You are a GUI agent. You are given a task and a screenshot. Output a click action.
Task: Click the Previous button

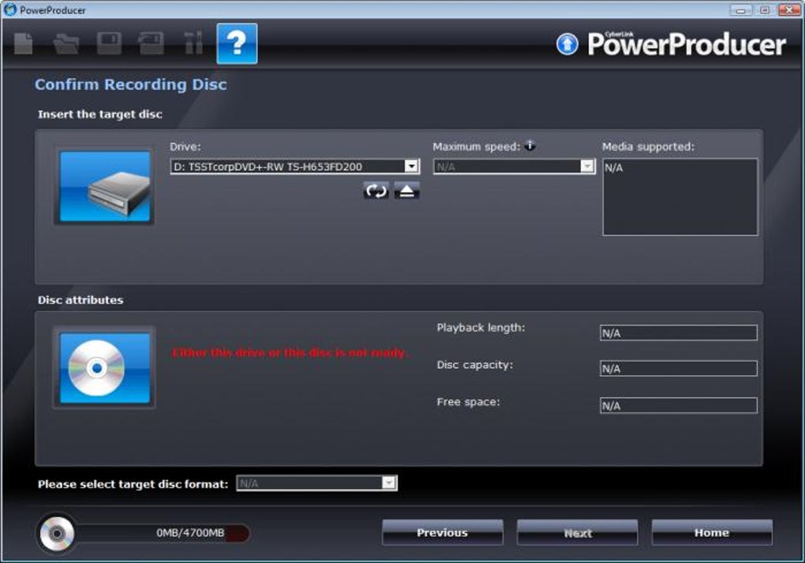(442, 533)
